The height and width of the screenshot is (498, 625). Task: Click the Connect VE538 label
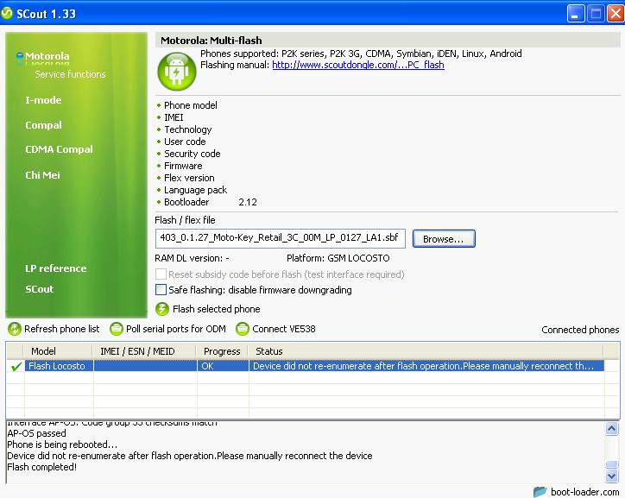click(x=284, y=329)
